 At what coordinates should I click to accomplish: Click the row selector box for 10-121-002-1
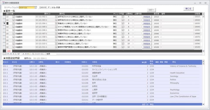click(x=4, y=17)
